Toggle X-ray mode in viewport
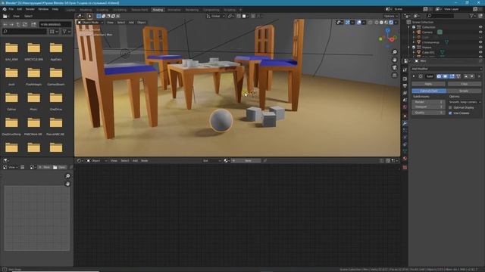 pos(371,23)
